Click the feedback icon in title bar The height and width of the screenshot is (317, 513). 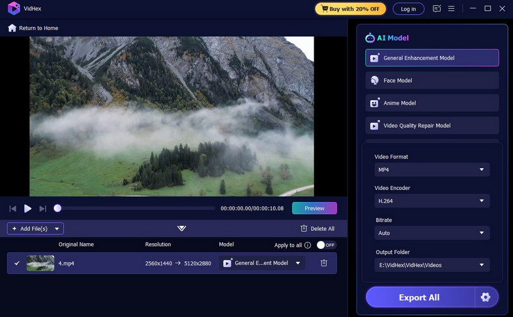[437, 9]
